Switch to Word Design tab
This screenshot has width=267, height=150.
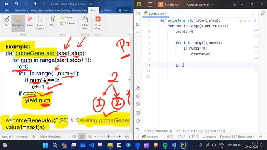tap(35, 10)
